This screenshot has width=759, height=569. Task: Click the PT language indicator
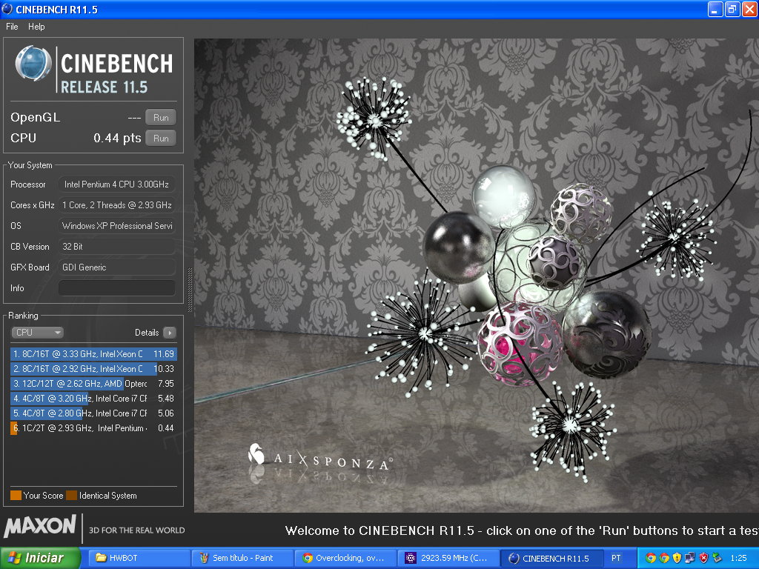coord(616,558)
